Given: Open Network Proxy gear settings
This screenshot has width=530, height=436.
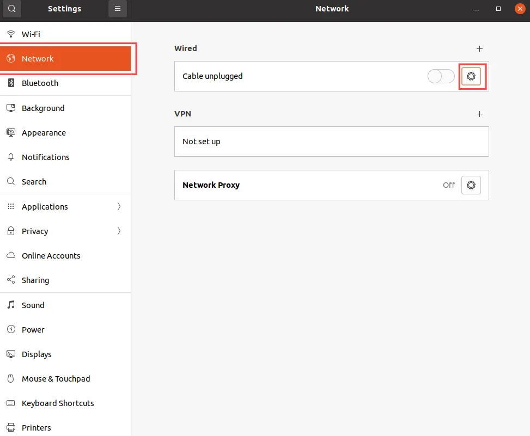Looking at the screenshot, I should pos(471,185).
